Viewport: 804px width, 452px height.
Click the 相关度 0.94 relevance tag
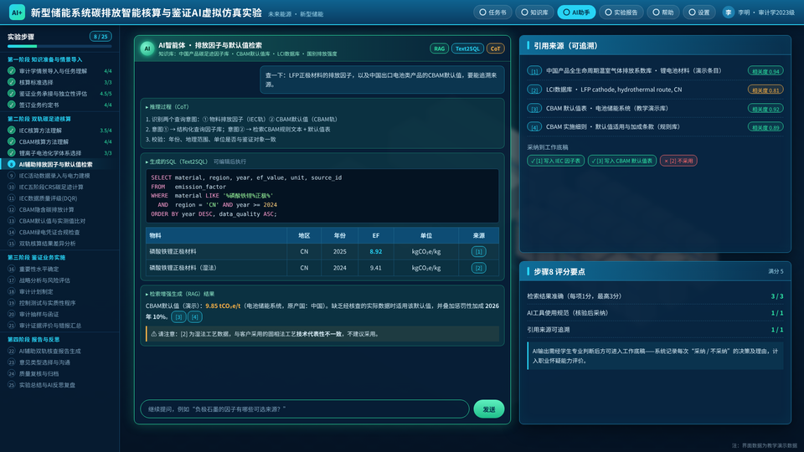[765, 71]
